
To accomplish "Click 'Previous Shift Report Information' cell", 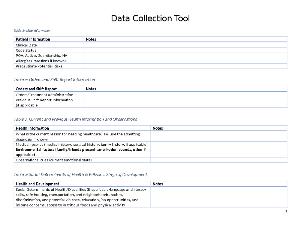I will click(x=49, y=102).
